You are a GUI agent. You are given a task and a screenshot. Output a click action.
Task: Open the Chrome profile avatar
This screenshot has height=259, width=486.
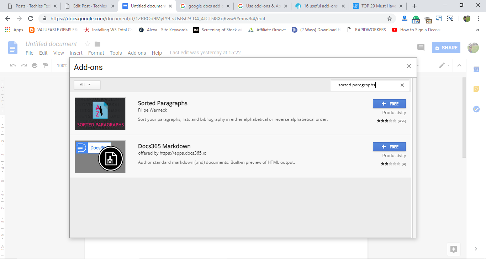coord(467,18)
